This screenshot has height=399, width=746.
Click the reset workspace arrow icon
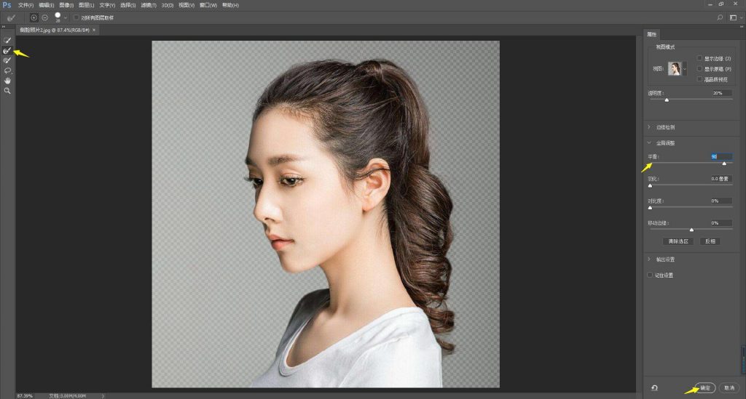click(654, 387)
